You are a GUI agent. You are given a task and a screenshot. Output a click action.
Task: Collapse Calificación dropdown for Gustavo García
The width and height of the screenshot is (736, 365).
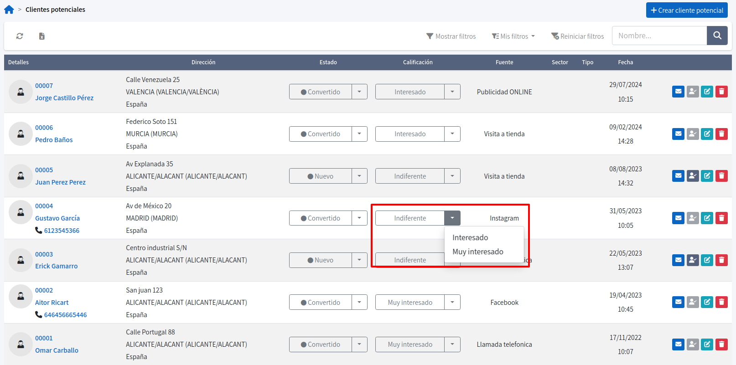click(452, 218)
